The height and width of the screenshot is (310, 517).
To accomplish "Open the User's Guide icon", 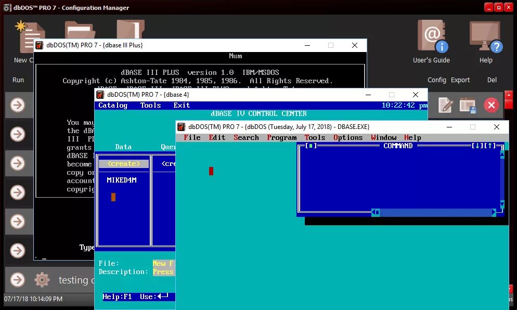I will (432, 36).
